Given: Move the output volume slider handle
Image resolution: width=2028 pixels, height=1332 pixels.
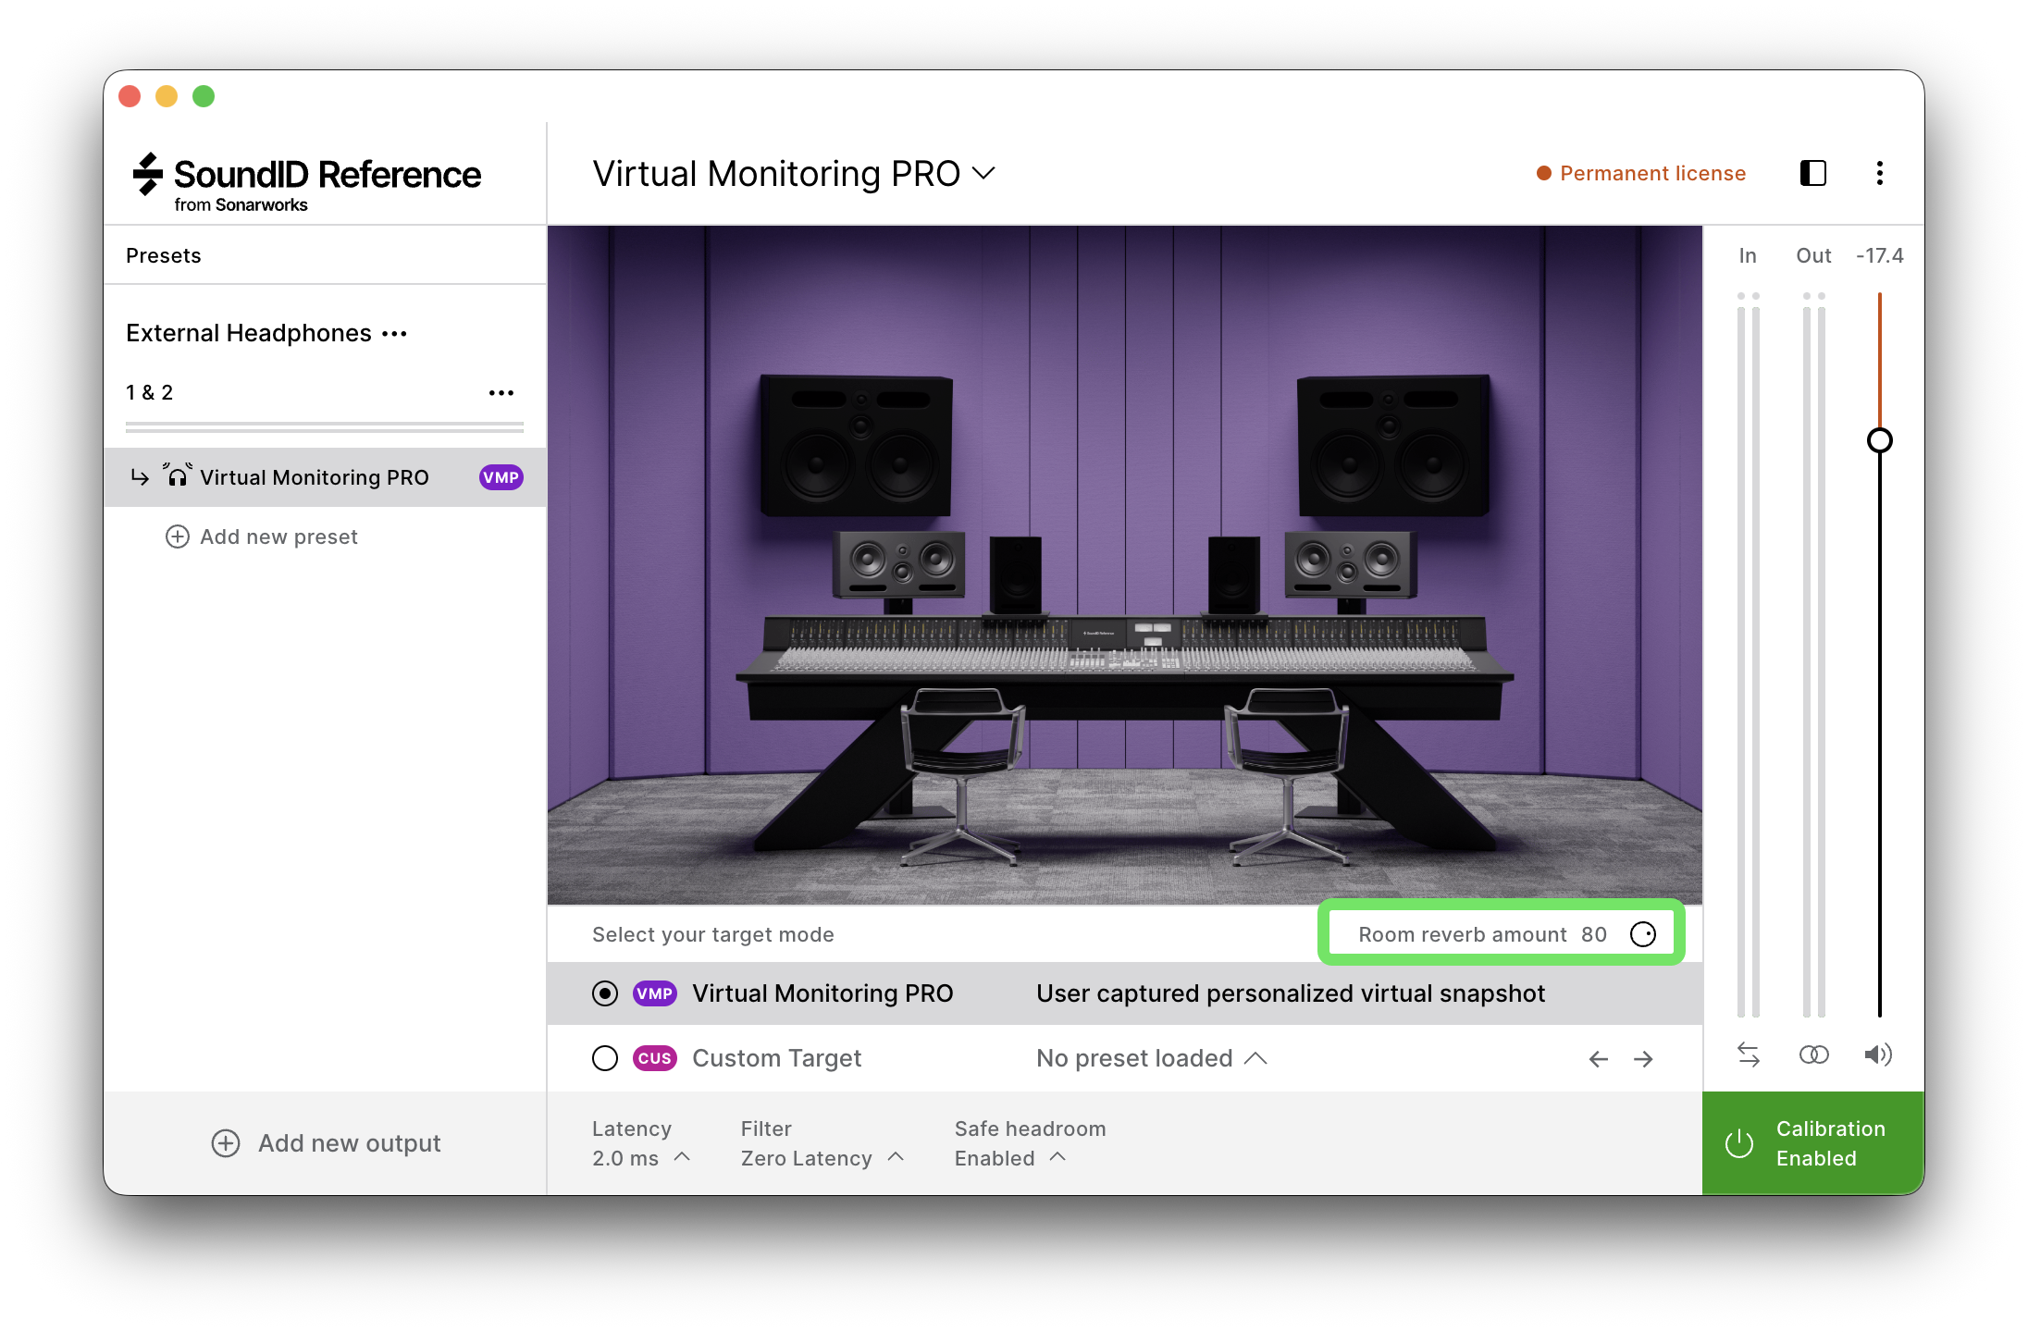Looking at the screenshot, I should (x=1879, y=440).
